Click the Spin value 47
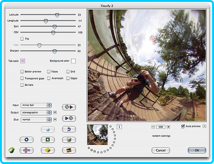Screen dimensions: 214x164 pos(79,26)
